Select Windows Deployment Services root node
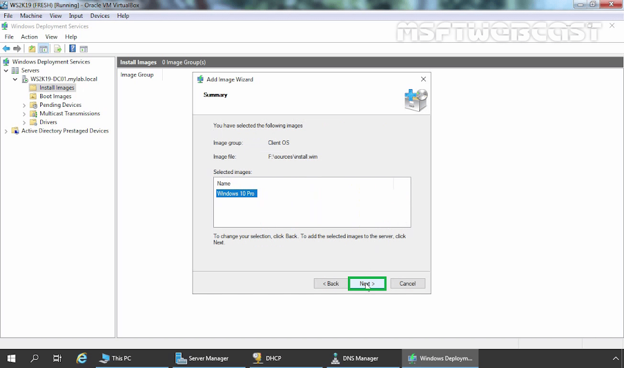The height and width of the screenshot is (368, 624). (x=51, y=62)
